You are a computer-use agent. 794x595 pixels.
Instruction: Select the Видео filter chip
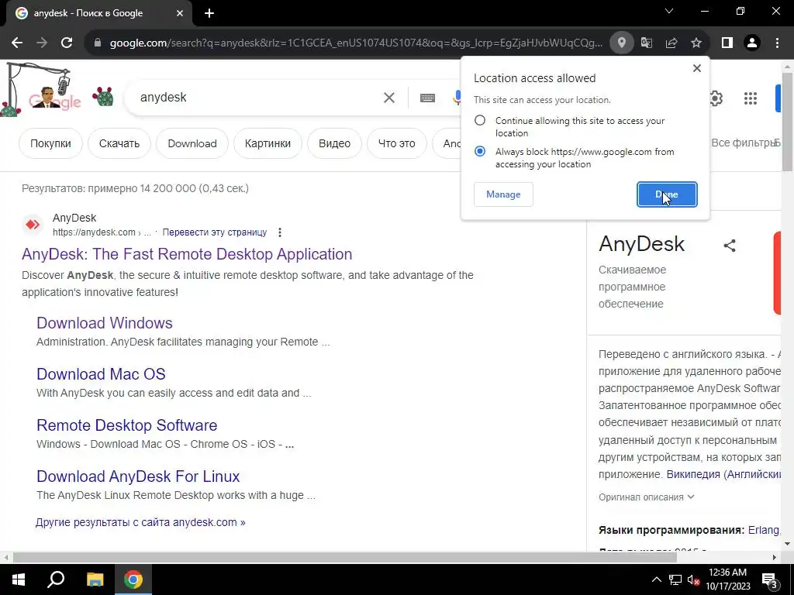(335, 143)
